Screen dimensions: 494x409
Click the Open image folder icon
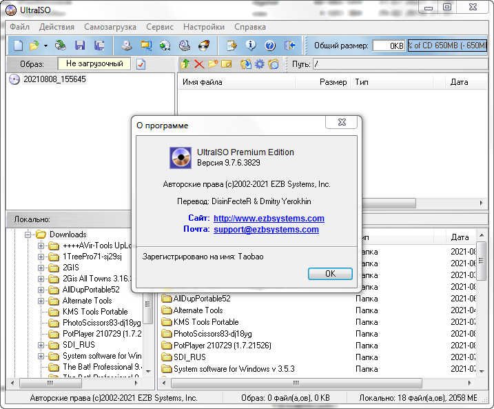coord(34,46)
